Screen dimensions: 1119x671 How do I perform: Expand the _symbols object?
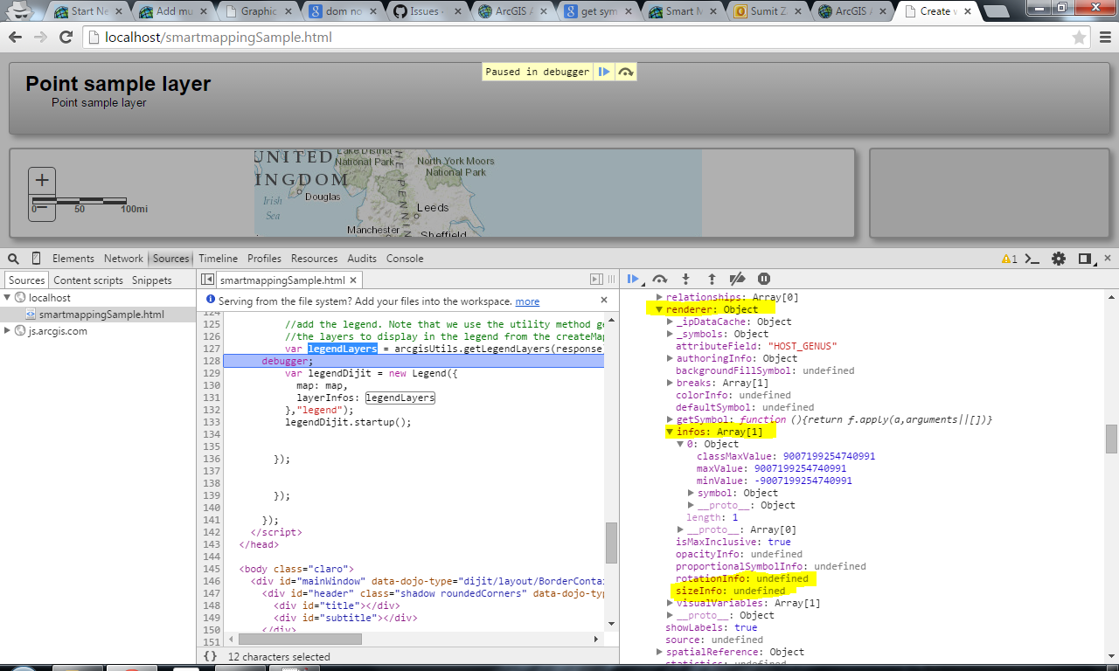(x=670, y=334)
